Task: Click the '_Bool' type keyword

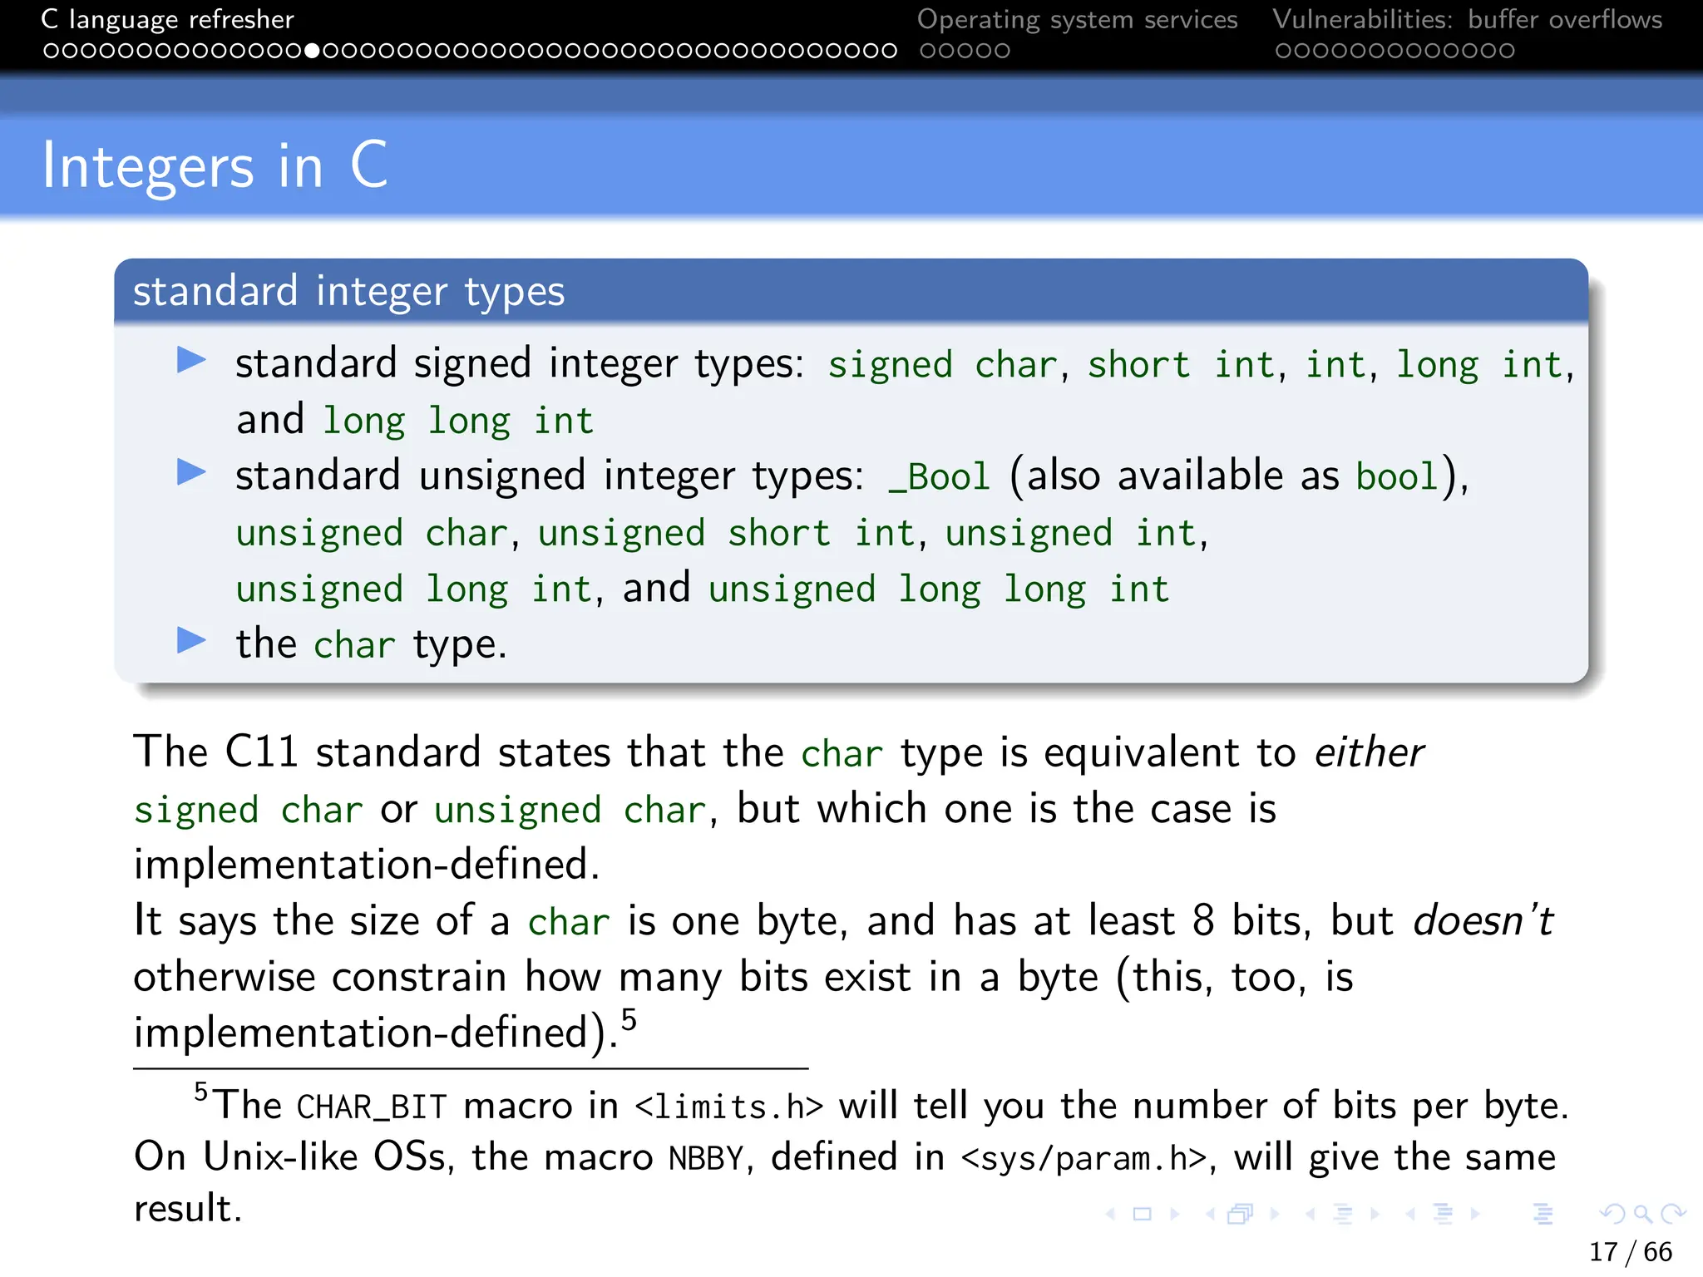Action: (x=940, y=477)
